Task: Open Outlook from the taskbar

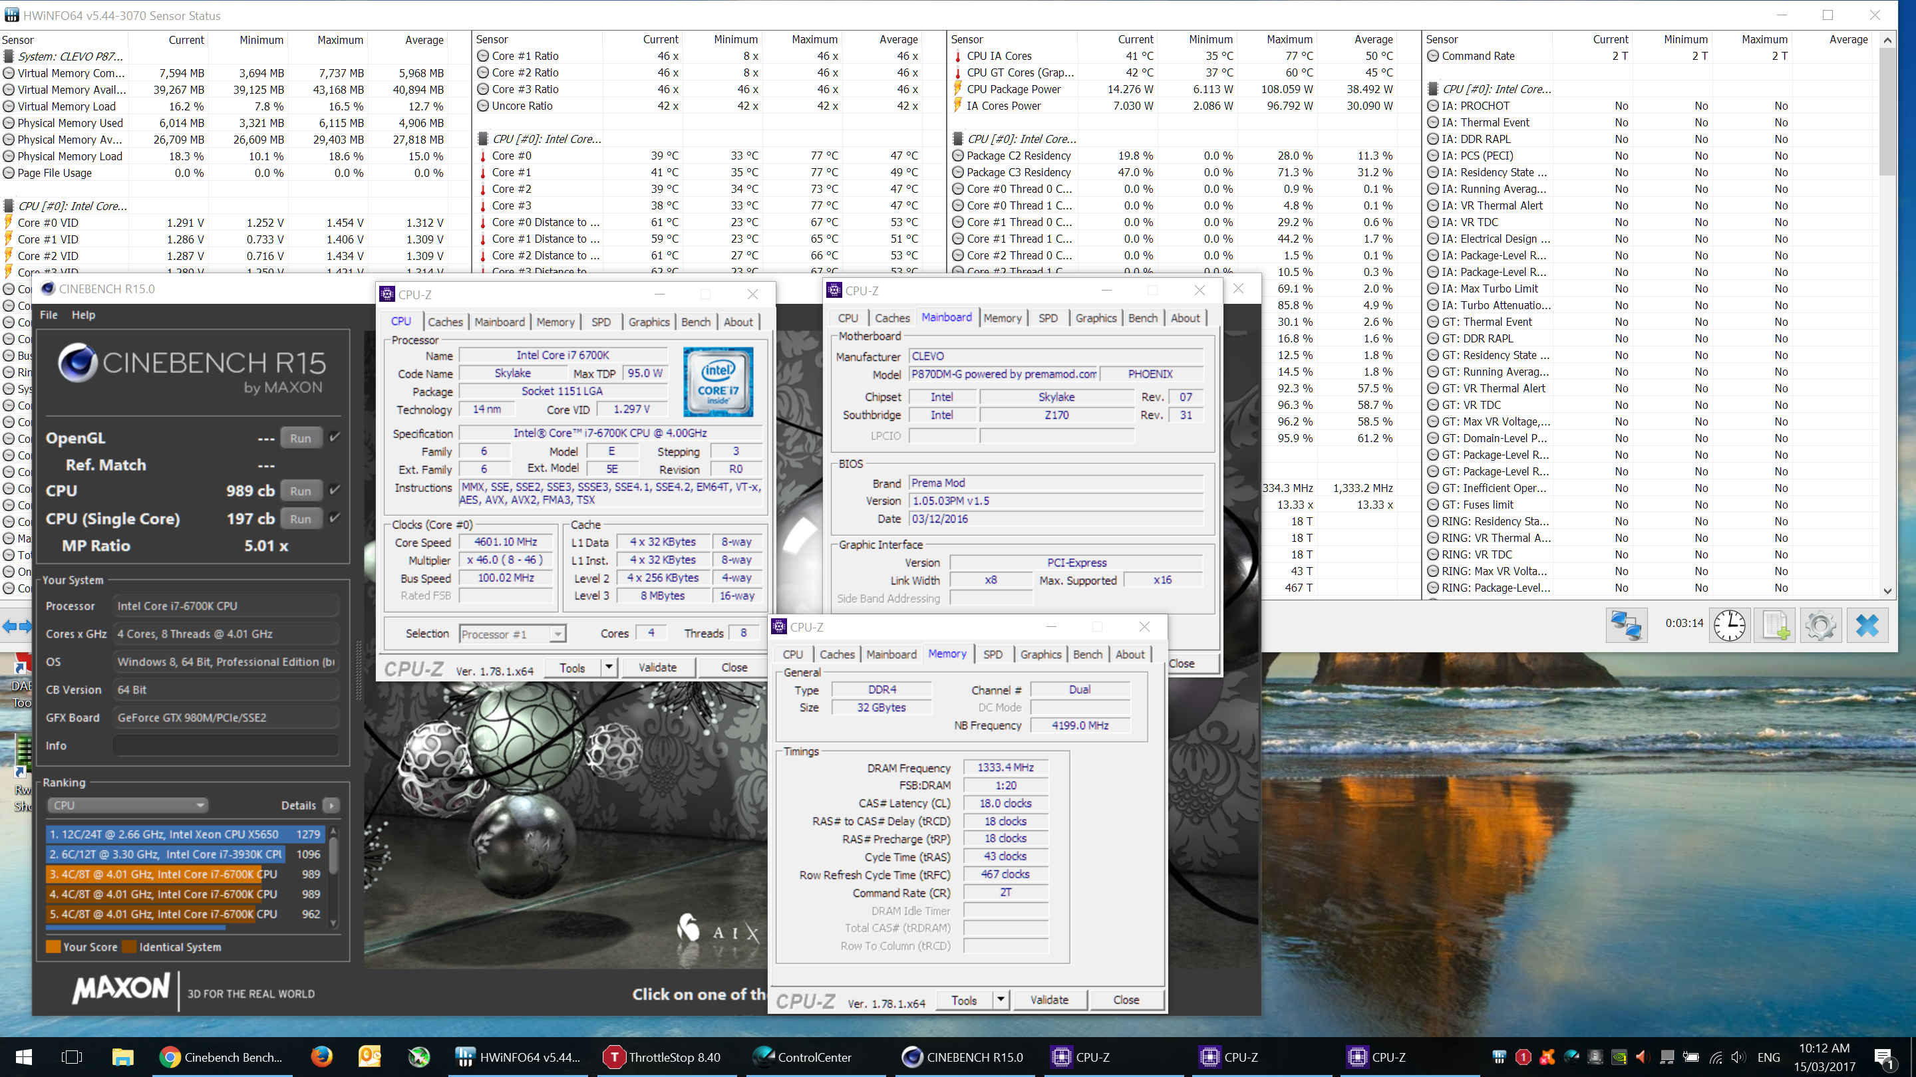Action: pos(371,1056)
